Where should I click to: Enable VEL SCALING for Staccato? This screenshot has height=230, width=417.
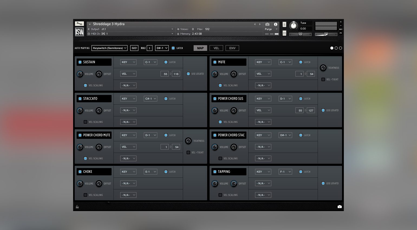86,122
